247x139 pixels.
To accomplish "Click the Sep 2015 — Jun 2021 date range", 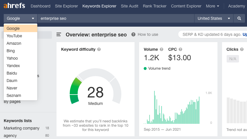I will 162,129.
